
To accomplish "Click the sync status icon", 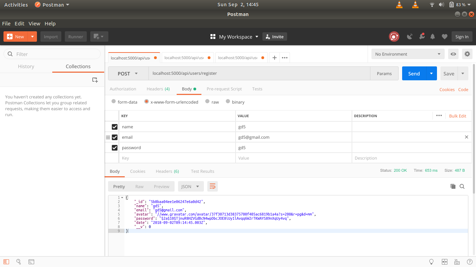I will tap(394, 37).
